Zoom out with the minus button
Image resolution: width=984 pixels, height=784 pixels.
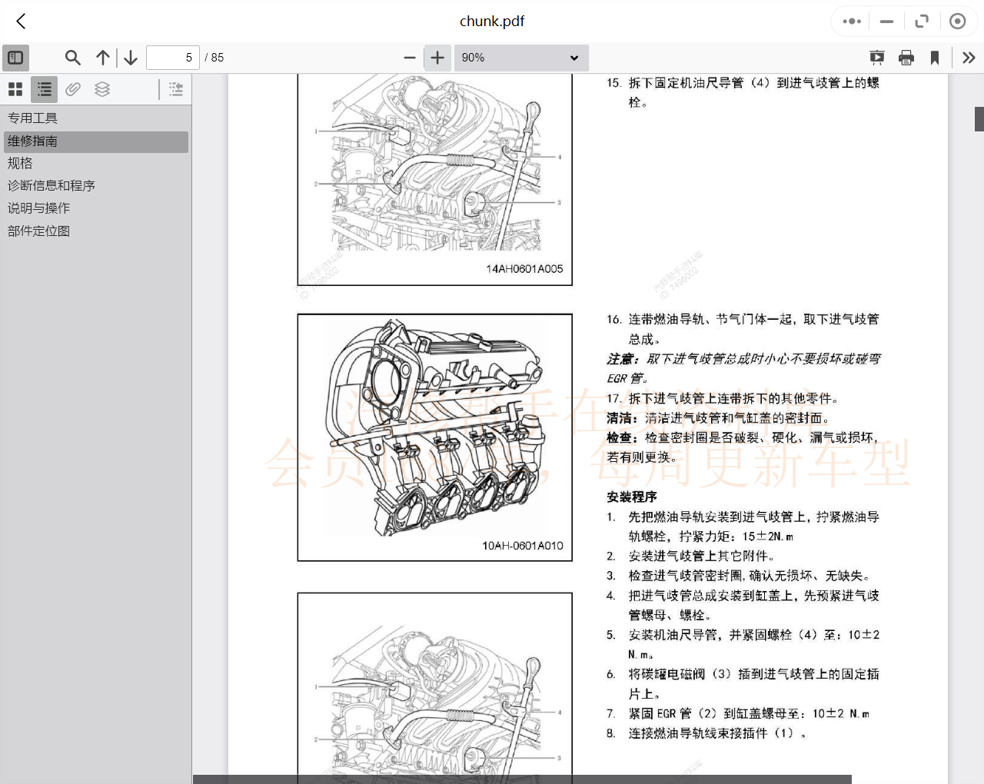(x=410, y=58)
